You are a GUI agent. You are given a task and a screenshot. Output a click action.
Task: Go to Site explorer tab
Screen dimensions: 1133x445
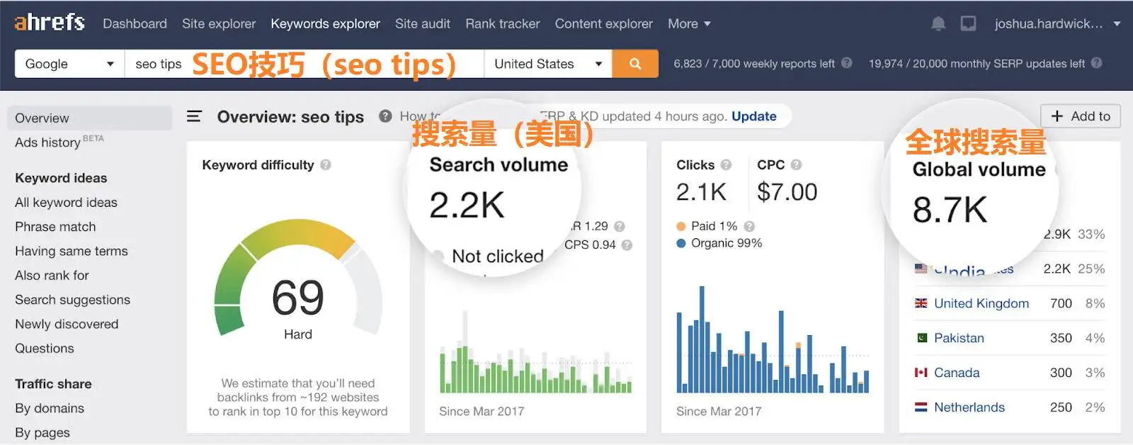(219, 24)
